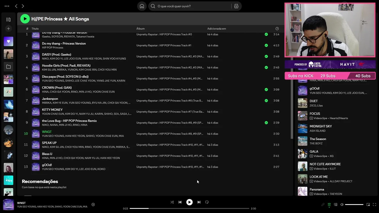379x213 pixels.
Task: Toggle saved check on CROWN (Prod. GAN)
Action: pos(266,90)
